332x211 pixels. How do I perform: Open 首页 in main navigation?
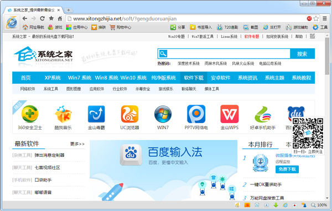tap(25, 78)
